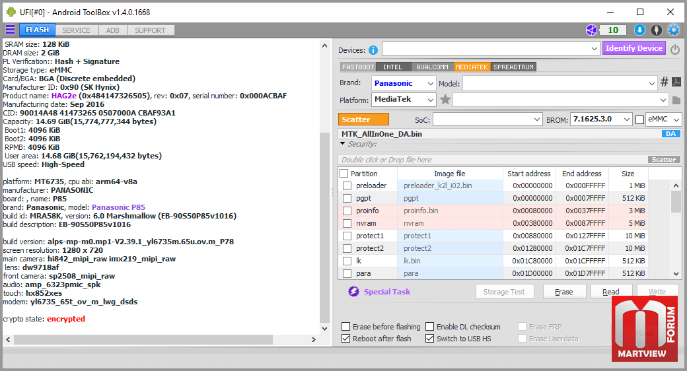Click the orange Scatter button
687x371 pixels.
[x=364, y=119]
